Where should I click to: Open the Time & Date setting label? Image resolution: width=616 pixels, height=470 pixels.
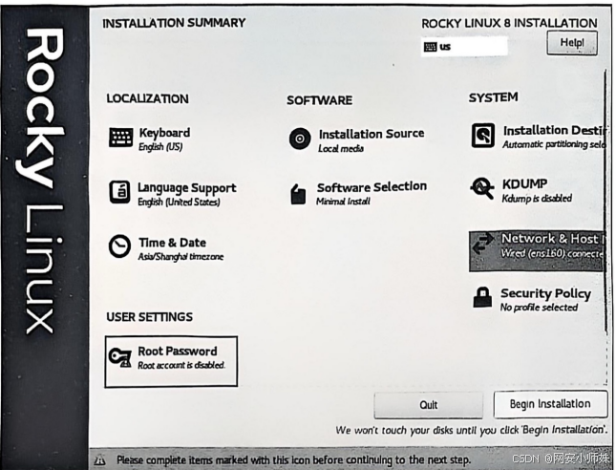[172, 243]
